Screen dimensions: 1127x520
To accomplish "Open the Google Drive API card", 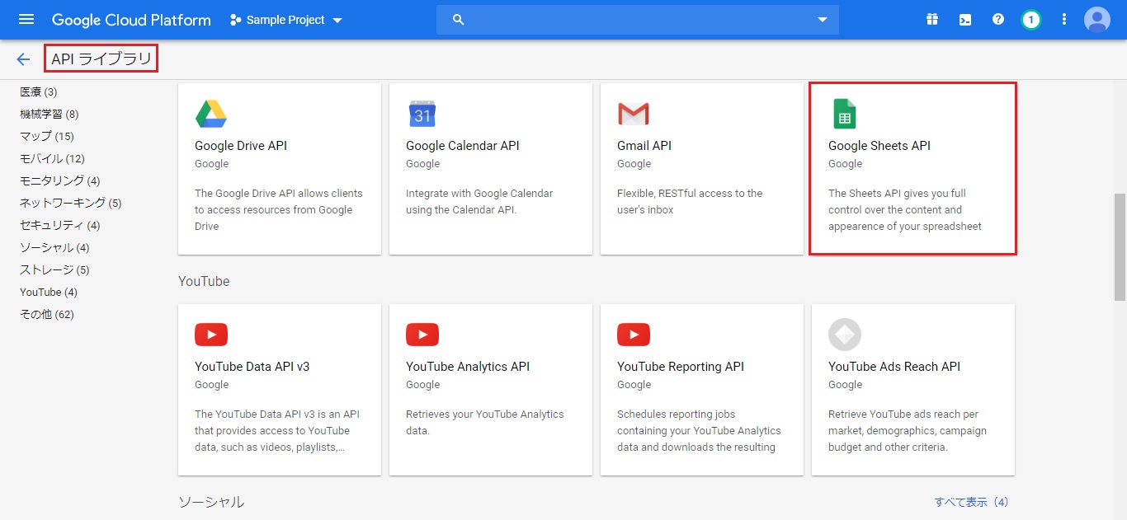I will click(280, 169).
